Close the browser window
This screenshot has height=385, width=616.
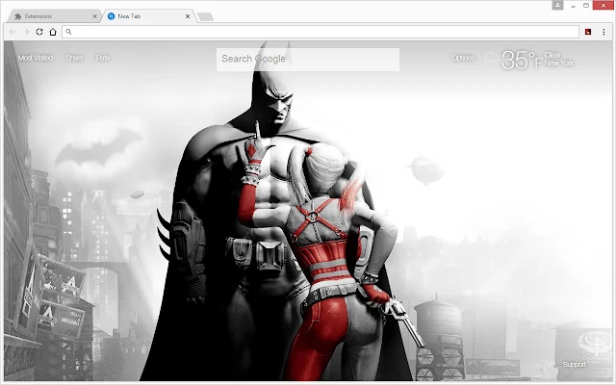(603, 5)
